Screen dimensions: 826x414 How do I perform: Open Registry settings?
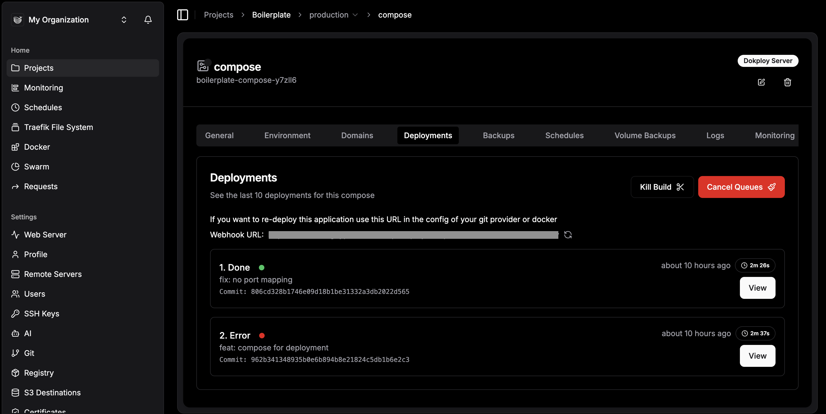(39, 373)
